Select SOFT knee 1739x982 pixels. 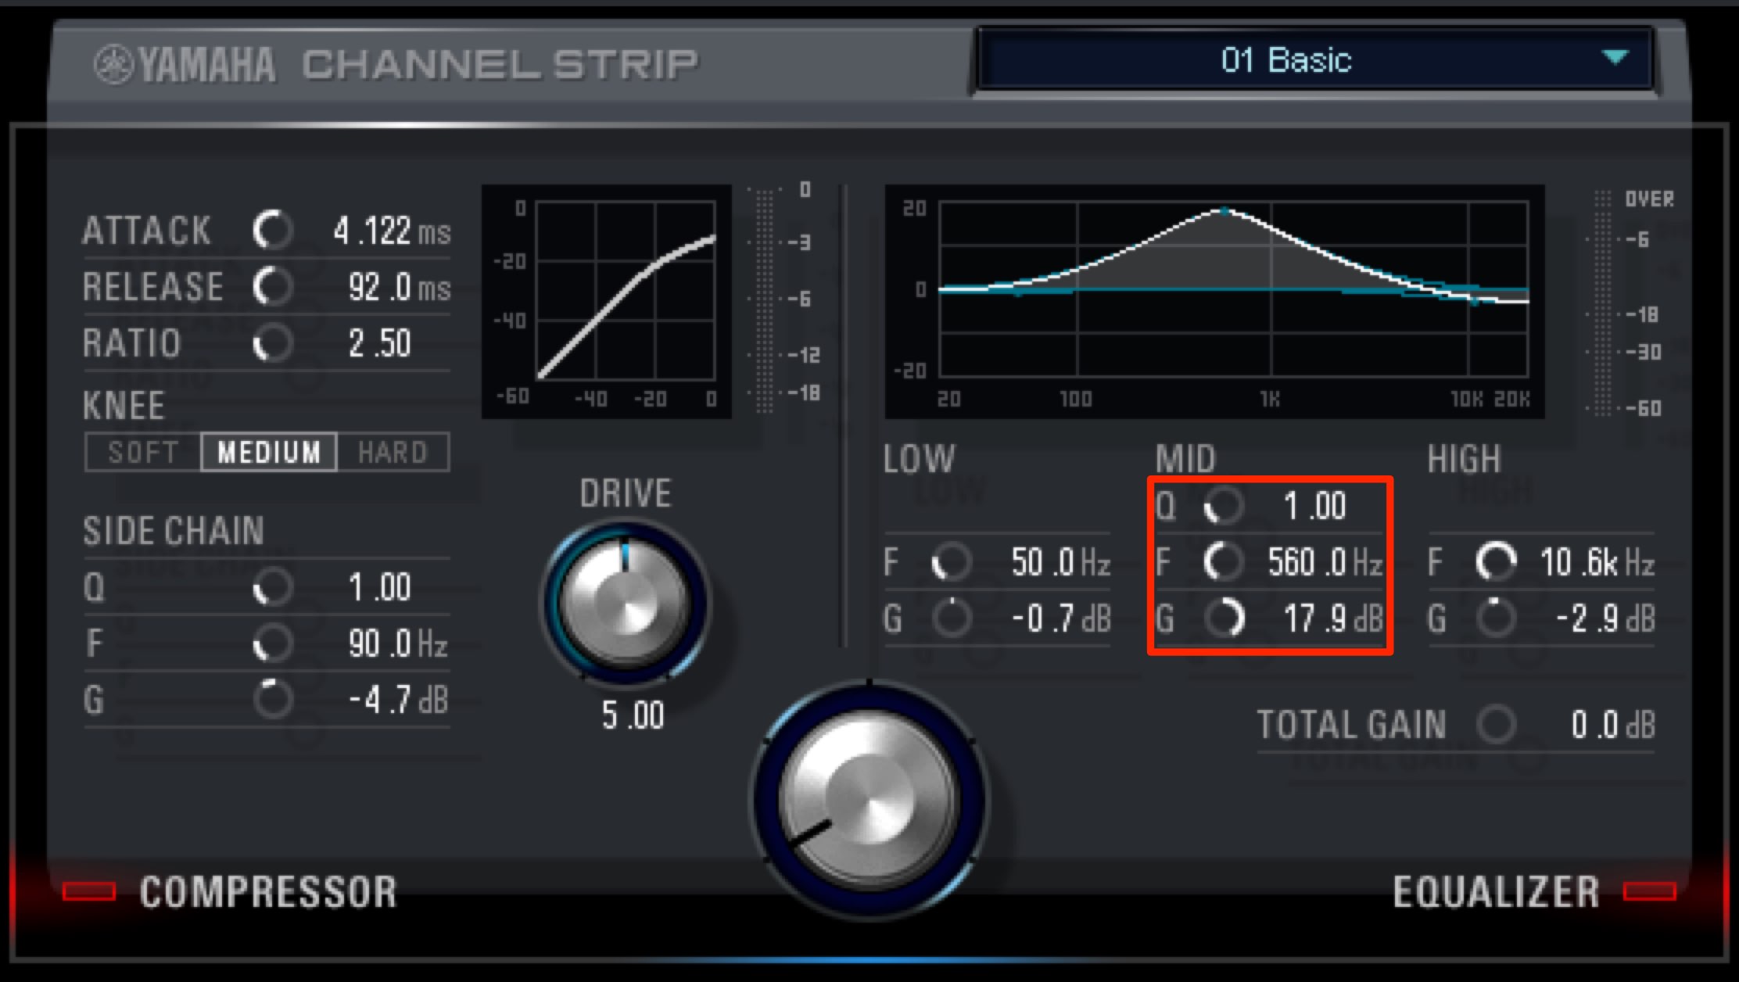click(143, 452)
